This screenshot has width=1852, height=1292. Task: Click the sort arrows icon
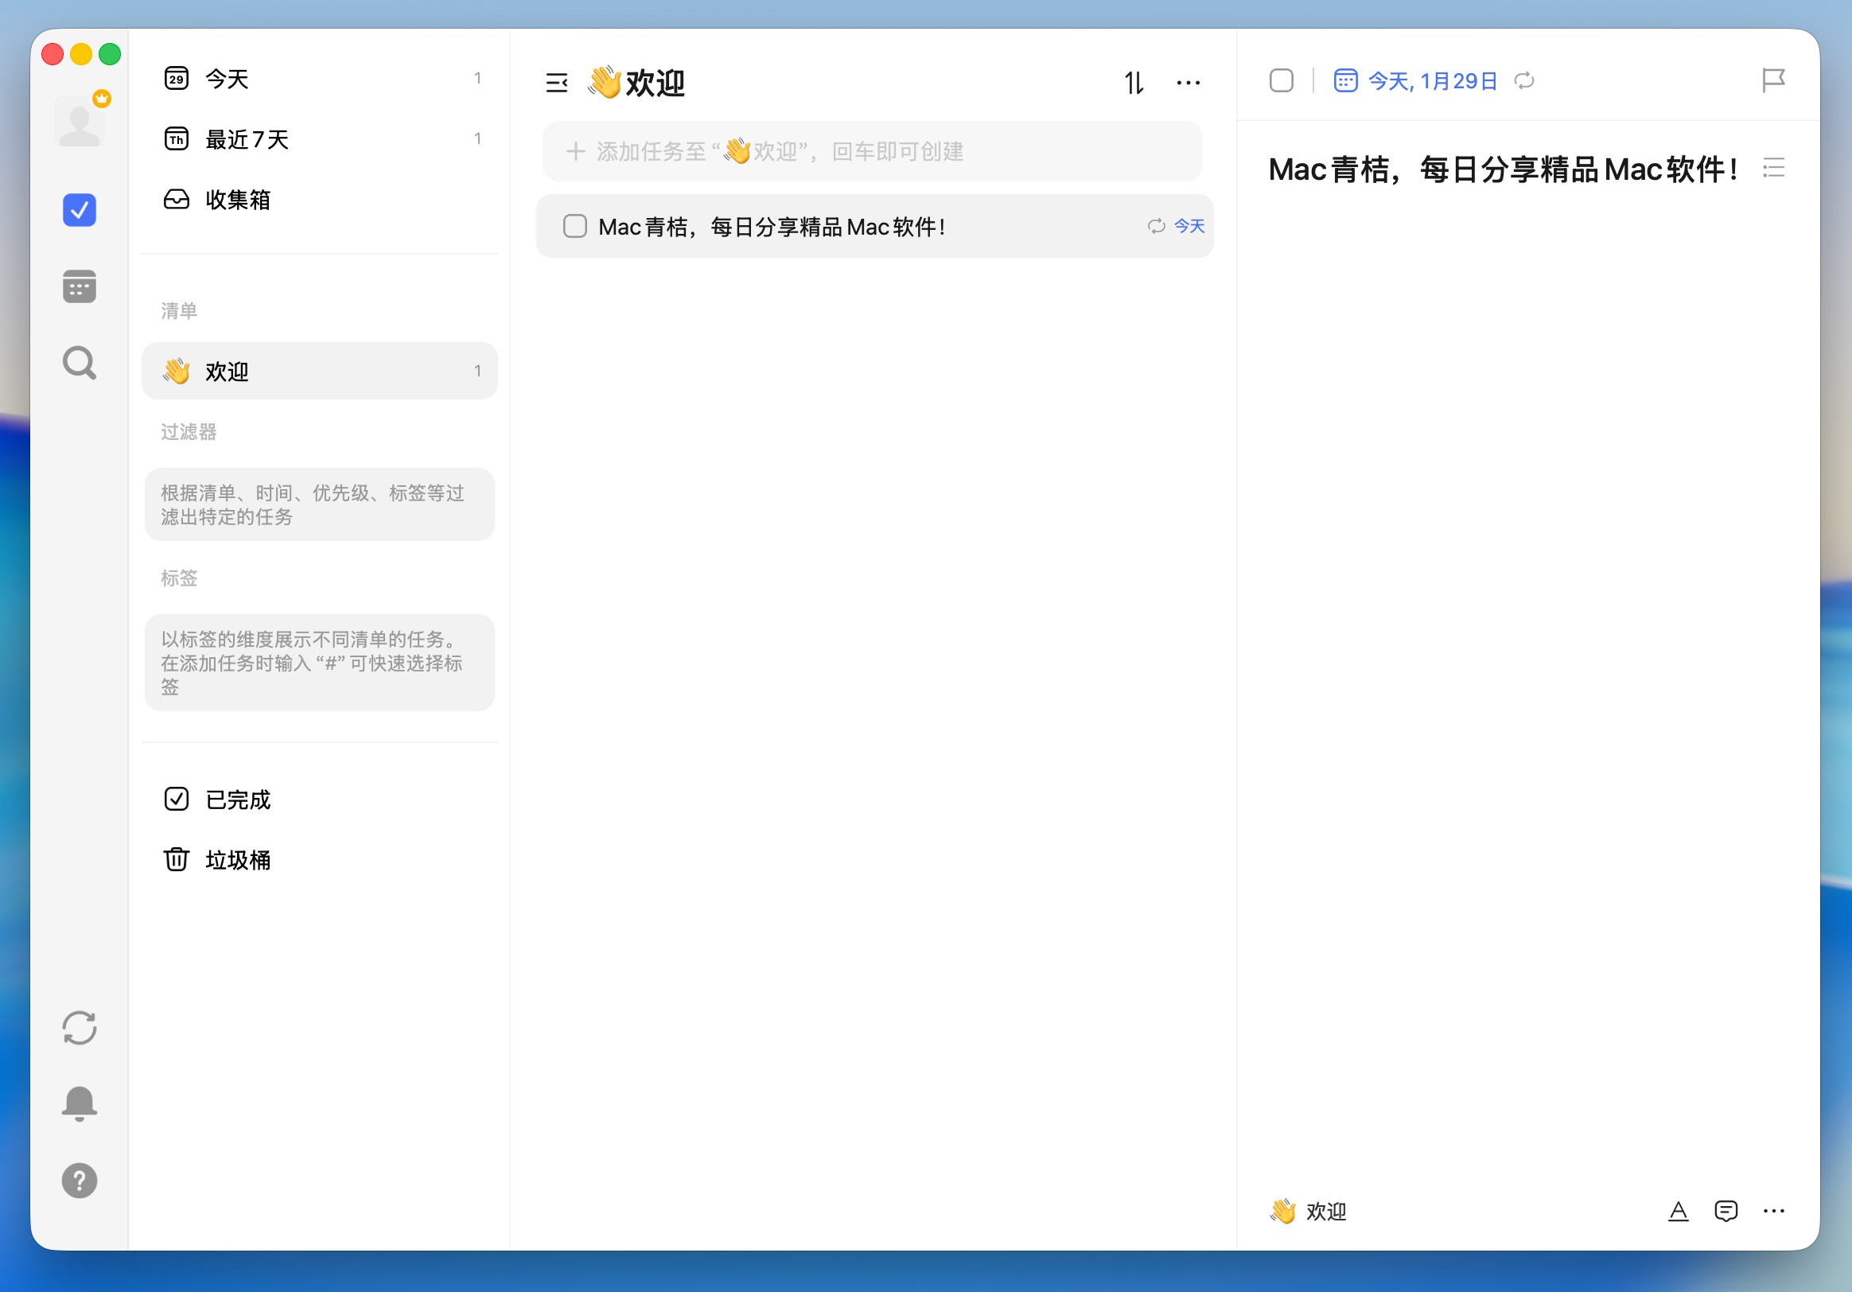[1134, 82]
